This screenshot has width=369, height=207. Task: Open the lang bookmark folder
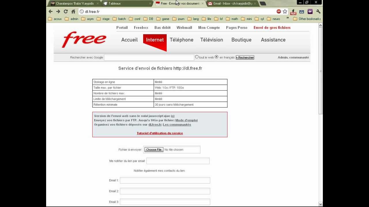coord(193,19)
